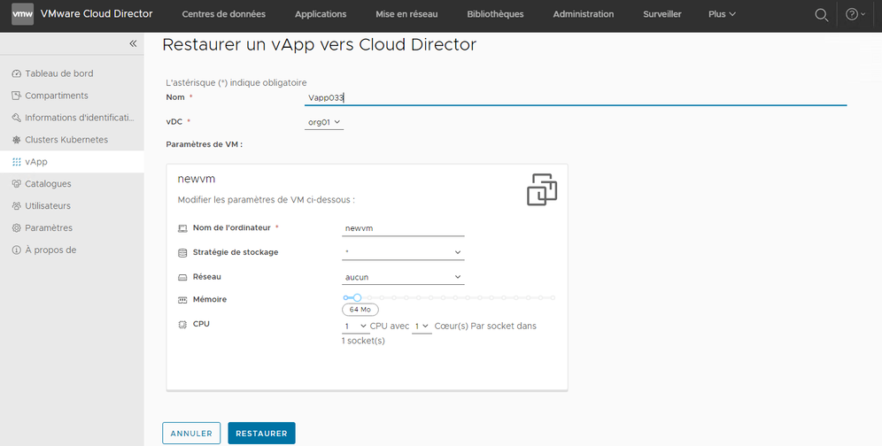Click the Compartiments sidebar icon
This screenshot has height=446, width=882.
16,96
